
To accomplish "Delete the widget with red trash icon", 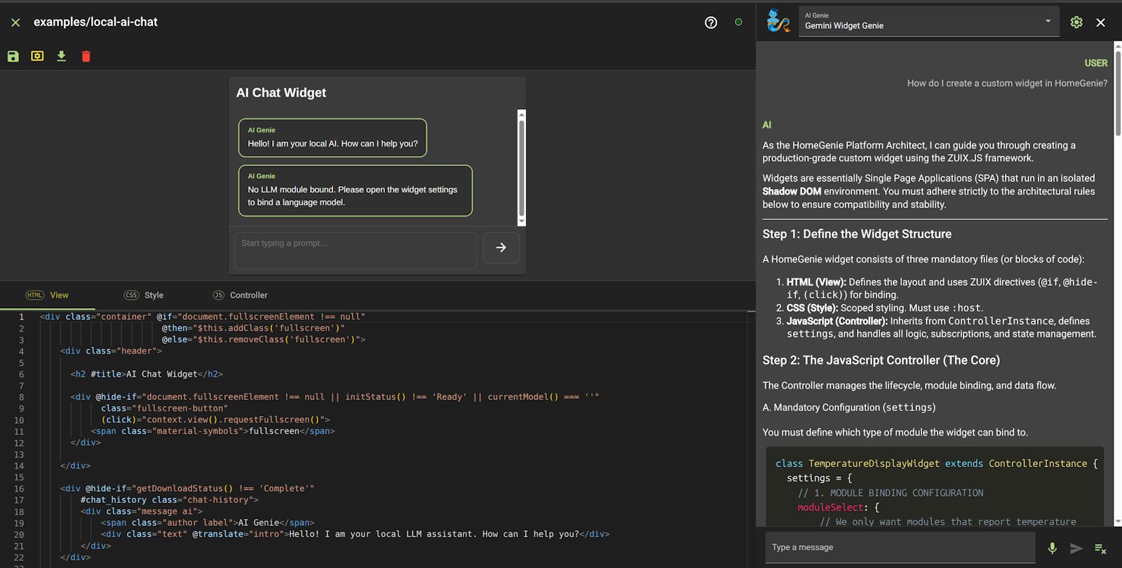I will click(x=86, y=56).
